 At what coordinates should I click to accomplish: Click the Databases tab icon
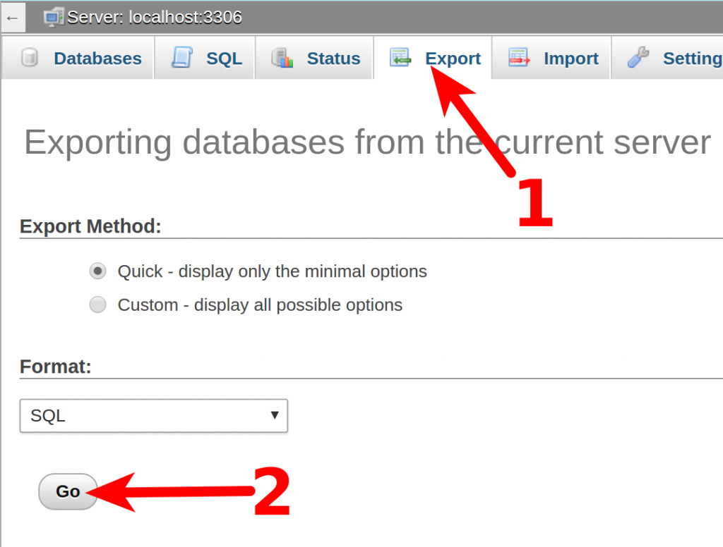(29, 59)
